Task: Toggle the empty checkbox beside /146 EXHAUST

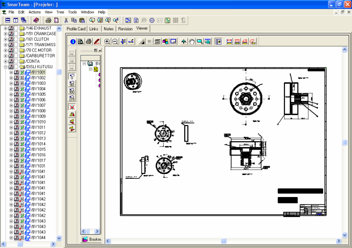Action: [16, 28]
